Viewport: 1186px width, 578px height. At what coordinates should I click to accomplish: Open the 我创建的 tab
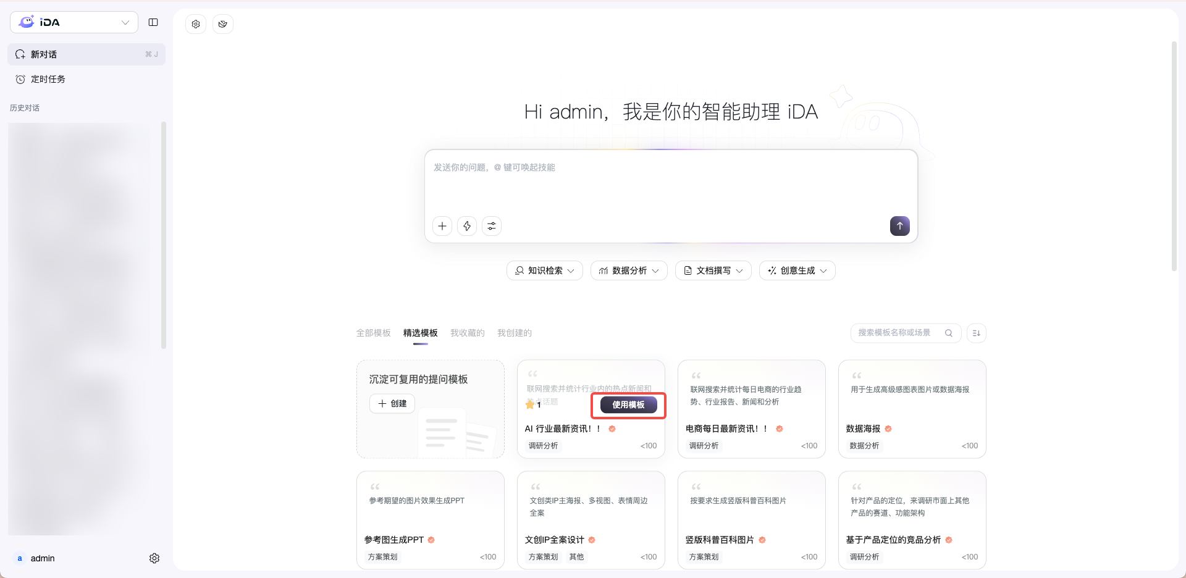point(515,333)
